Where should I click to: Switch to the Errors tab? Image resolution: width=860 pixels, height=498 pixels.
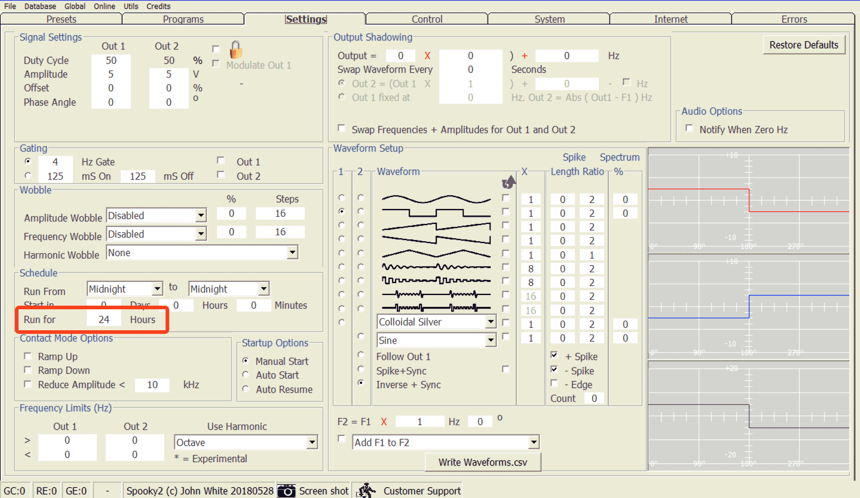tap(794, 19)
